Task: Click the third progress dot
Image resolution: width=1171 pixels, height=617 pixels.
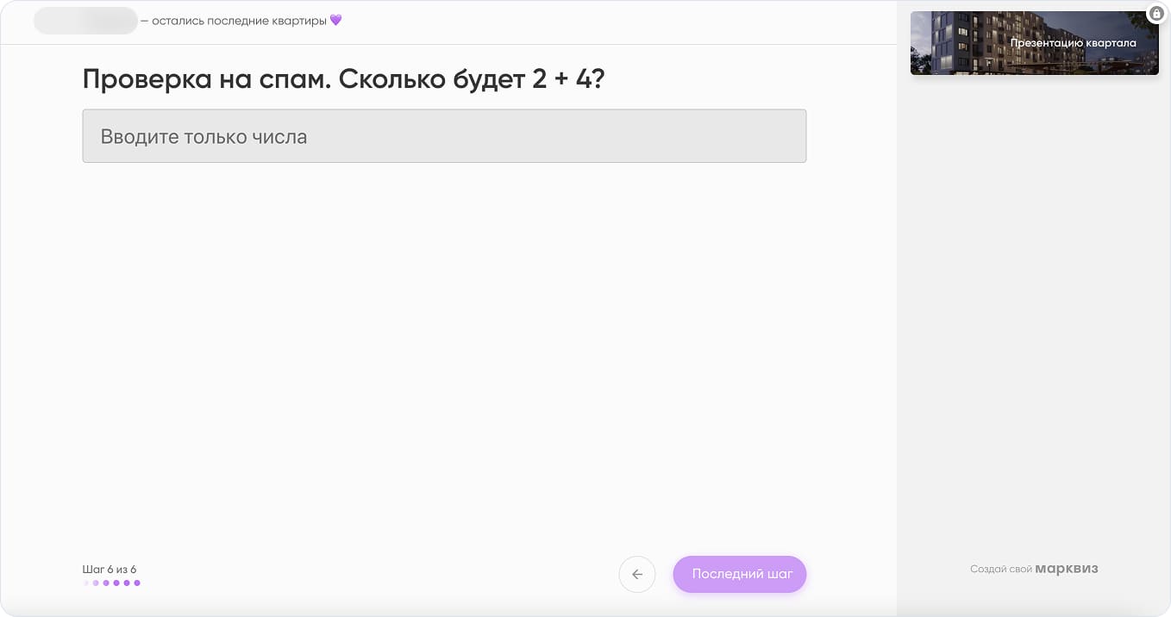Action: pyautogui.click(x=106, y=583)
